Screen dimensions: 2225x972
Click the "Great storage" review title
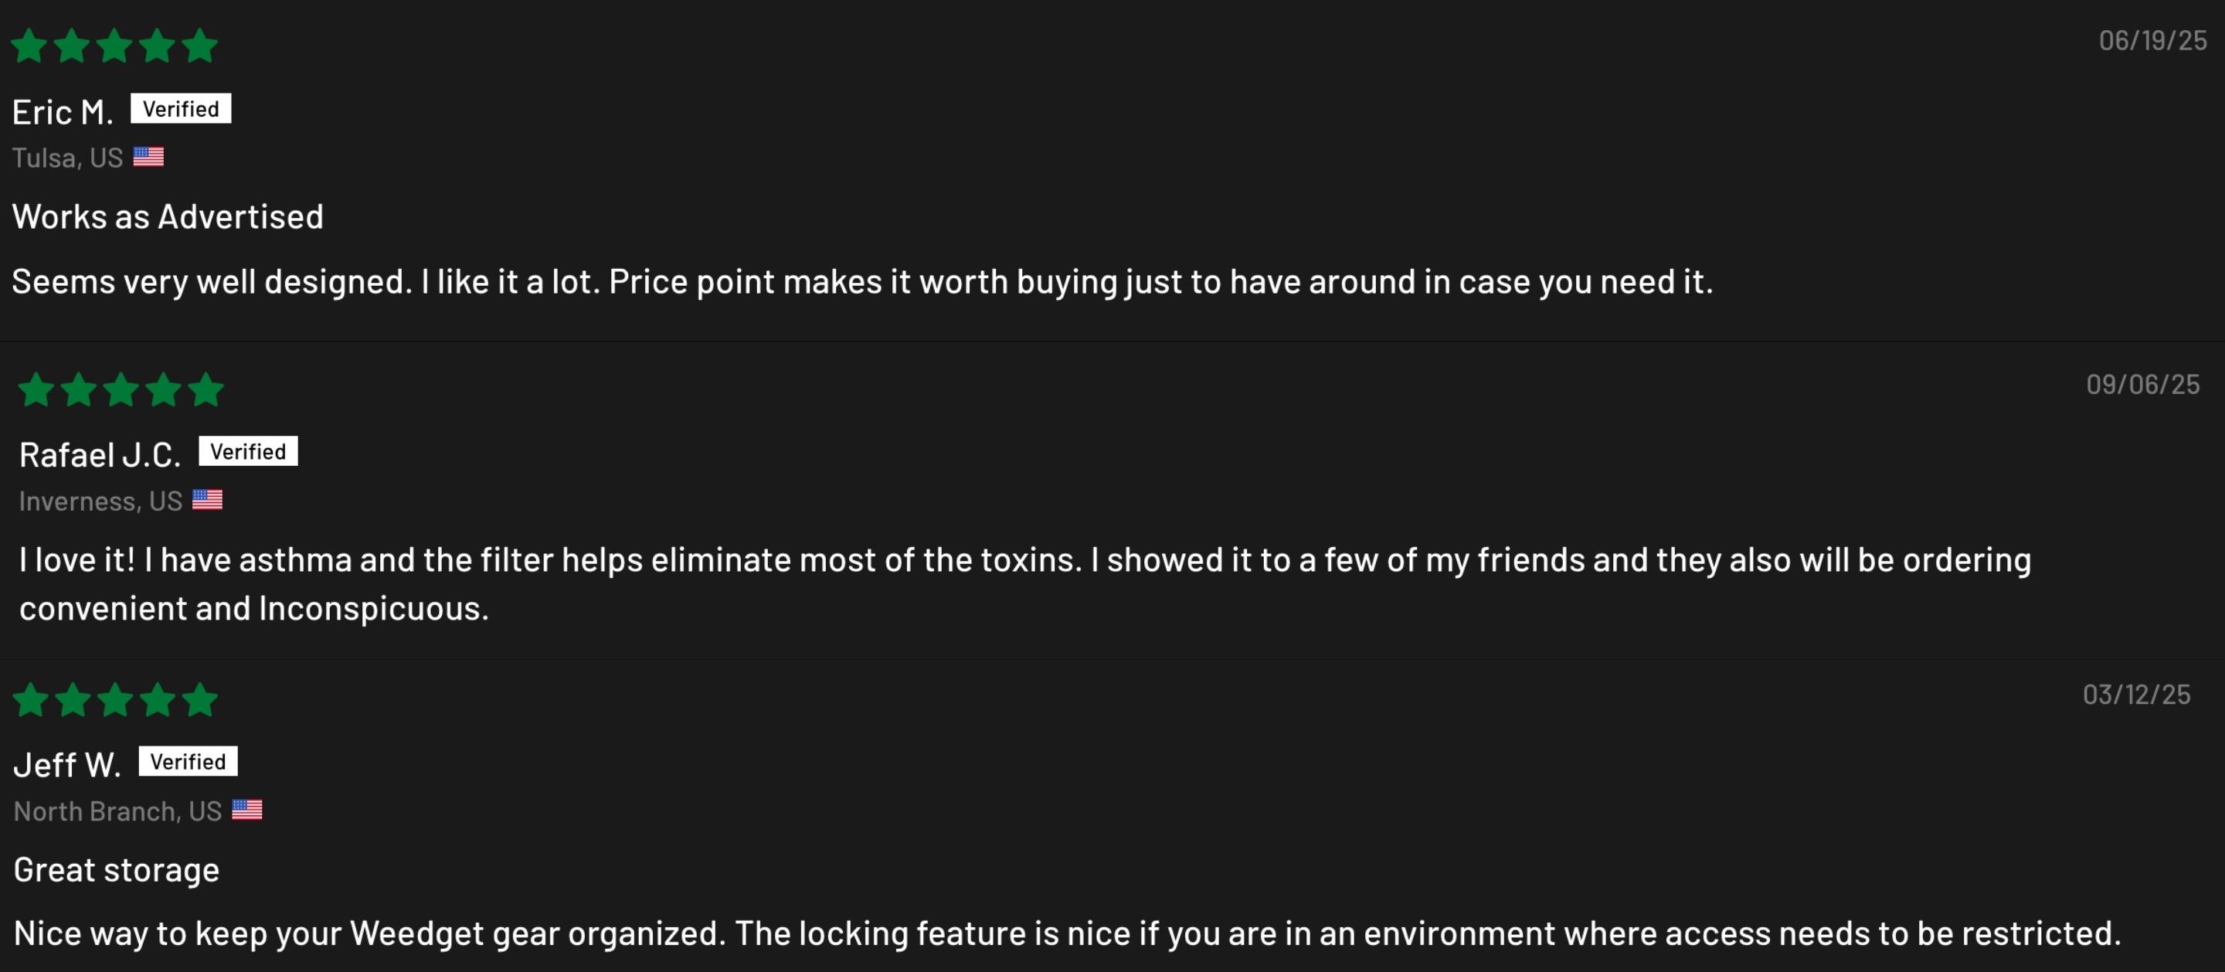pos(117,870)
